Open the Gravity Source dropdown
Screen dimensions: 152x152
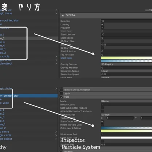(x=127, y=64)
